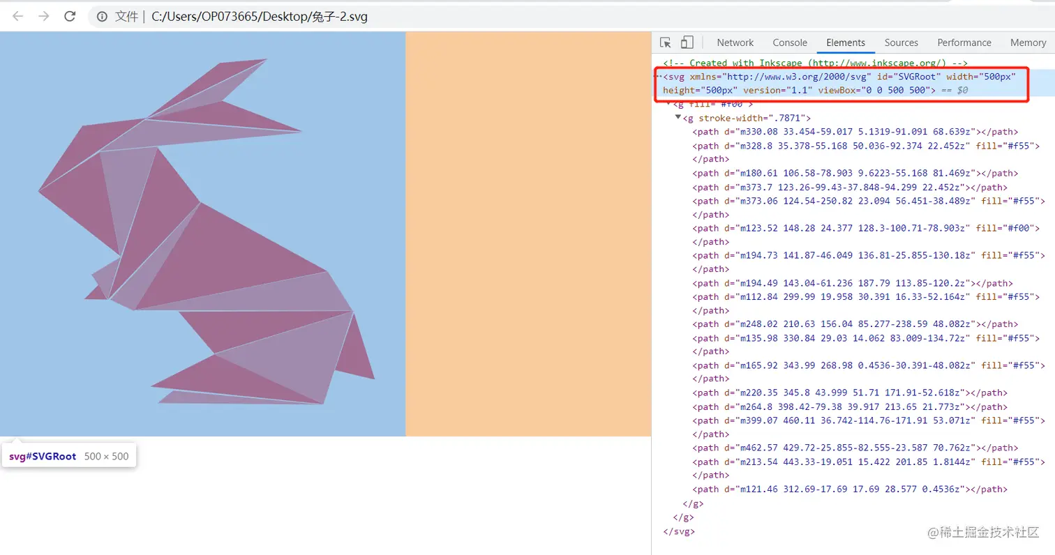Select path starting m373.7 123.26
Screen dimensions: 1055x555
click(x=850, y=187)
